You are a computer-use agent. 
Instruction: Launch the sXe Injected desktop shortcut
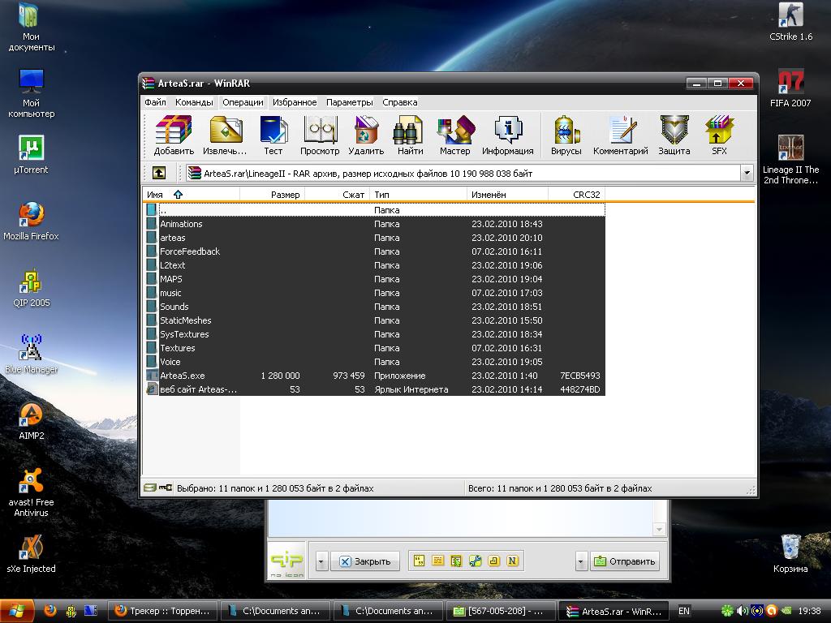tap(31, 554)
